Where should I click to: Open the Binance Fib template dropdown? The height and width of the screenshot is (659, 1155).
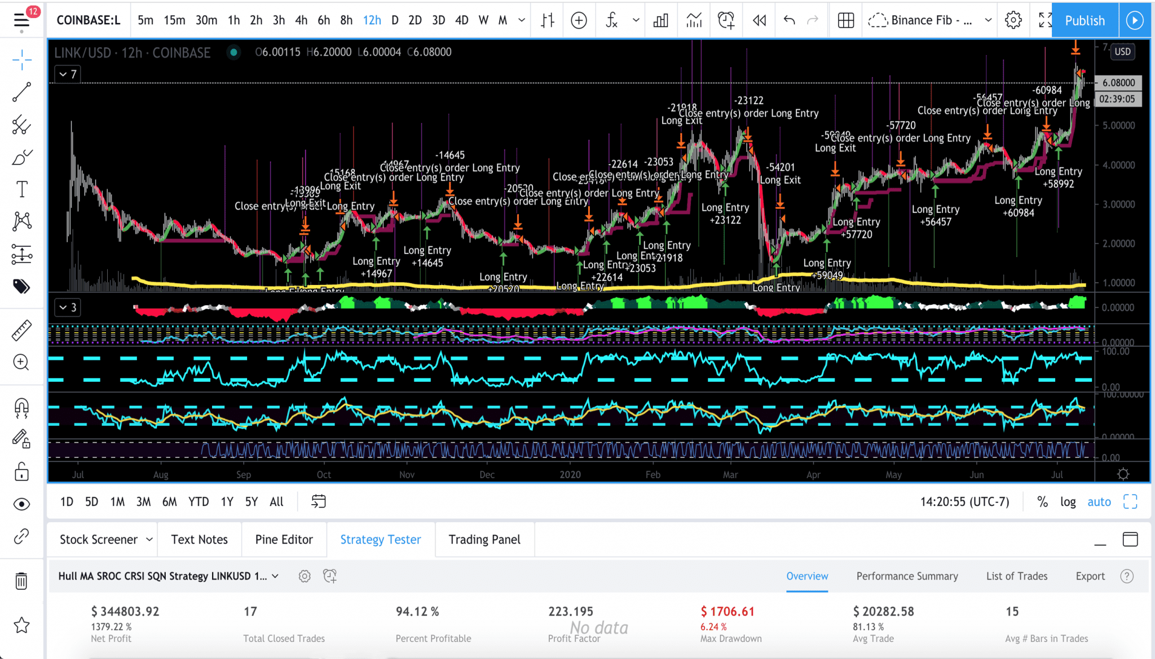point(931,20)
